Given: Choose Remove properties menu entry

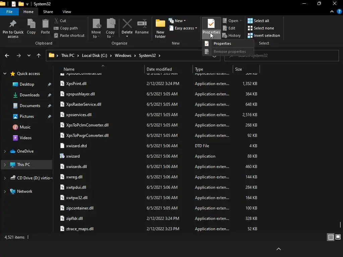Looking at the screenshot, I should 228,52.
